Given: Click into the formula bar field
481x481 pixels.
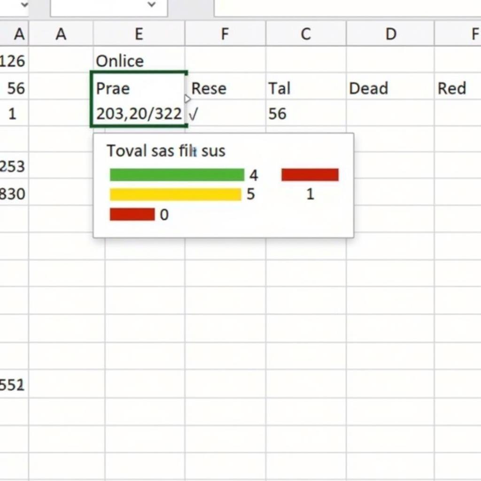Looking at the screenshot, I should click(x=347, y=7).
